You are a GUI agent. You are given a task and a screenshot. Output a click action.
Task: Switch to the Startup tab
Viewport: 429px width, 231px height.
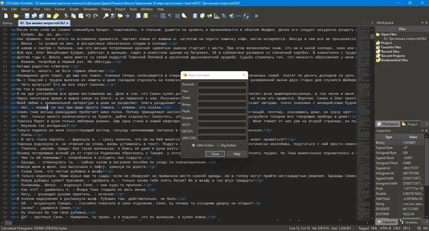(7, 23)
